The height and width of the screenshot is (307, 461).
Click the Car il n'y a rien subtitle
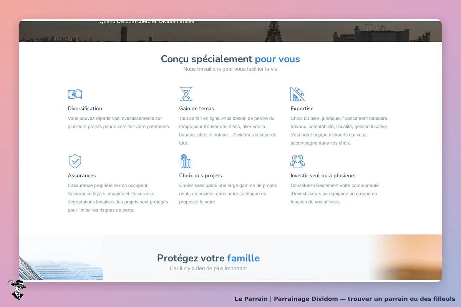[x=209, y=269]
